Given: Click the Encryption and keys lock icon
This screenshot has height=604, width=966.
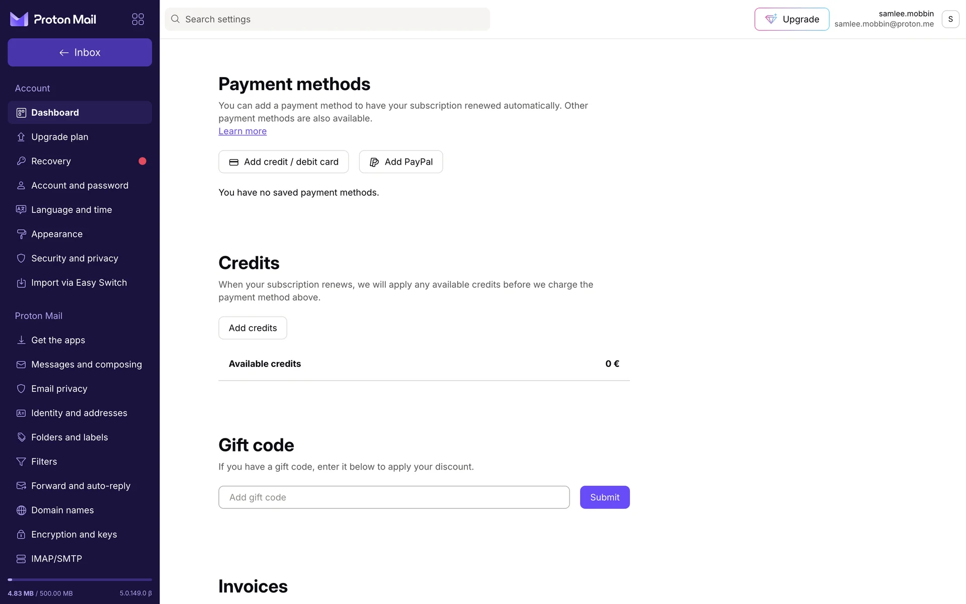Looking at the screenshot, I should pos(21,535).
